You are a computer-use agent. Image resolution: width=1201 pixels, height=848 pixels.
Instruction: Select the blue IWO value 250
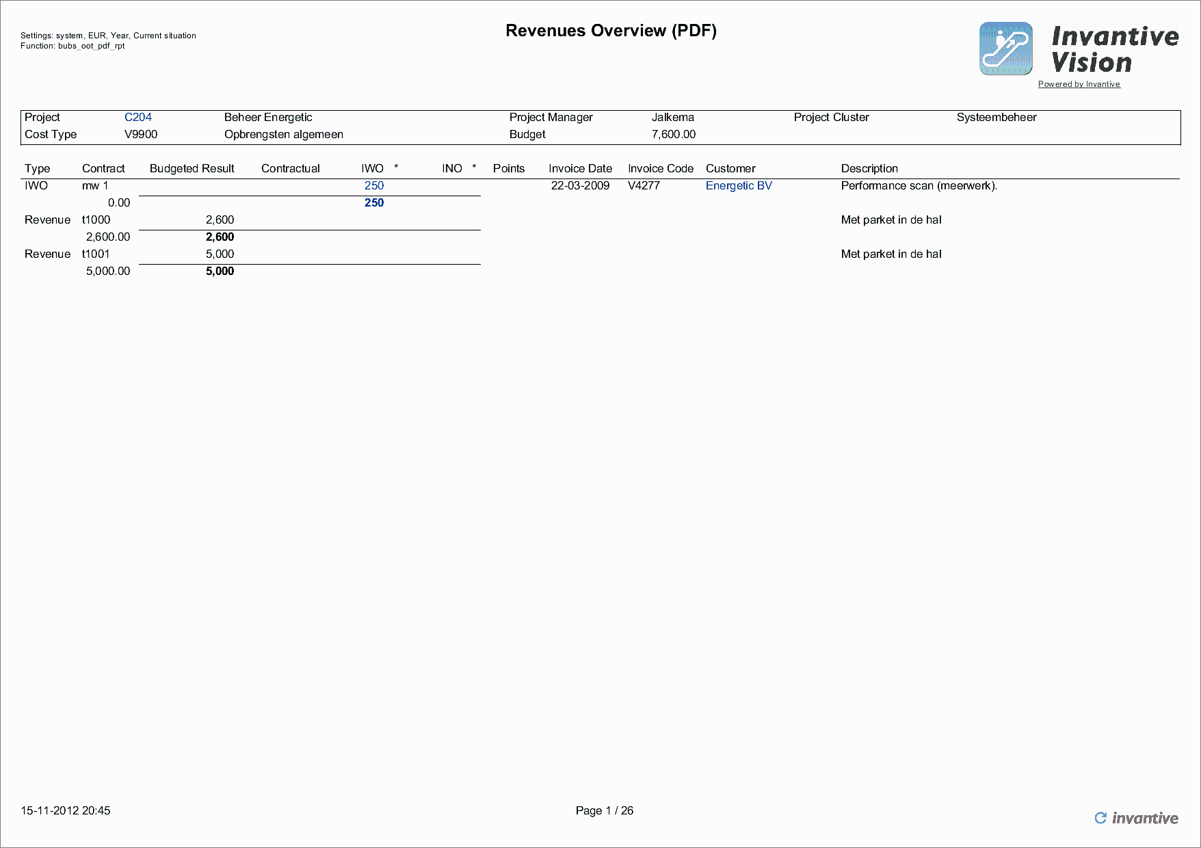pos(374,185)
